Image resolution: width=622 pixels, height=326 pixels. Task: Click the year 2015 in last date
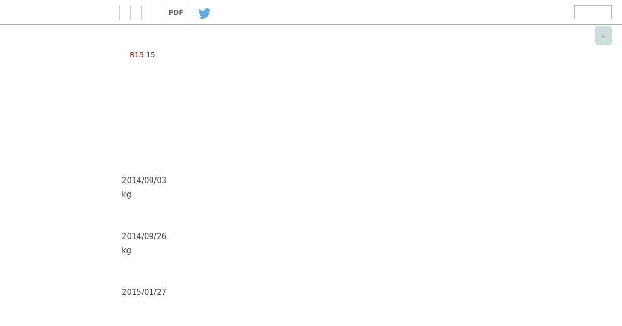(131, 292)
